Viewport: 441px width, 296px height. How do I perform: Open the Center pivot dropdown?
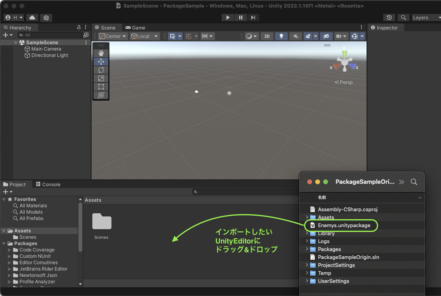click(113, 36)
